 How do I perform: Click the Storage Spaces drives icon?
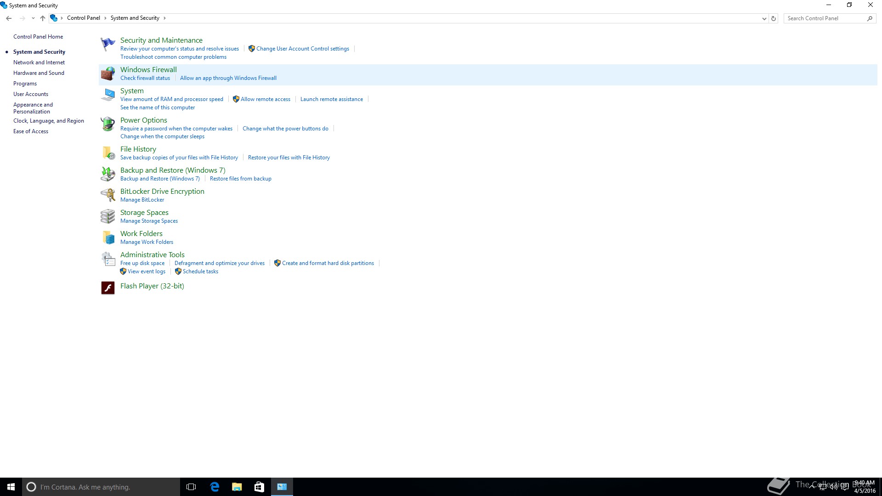point(108,216)
